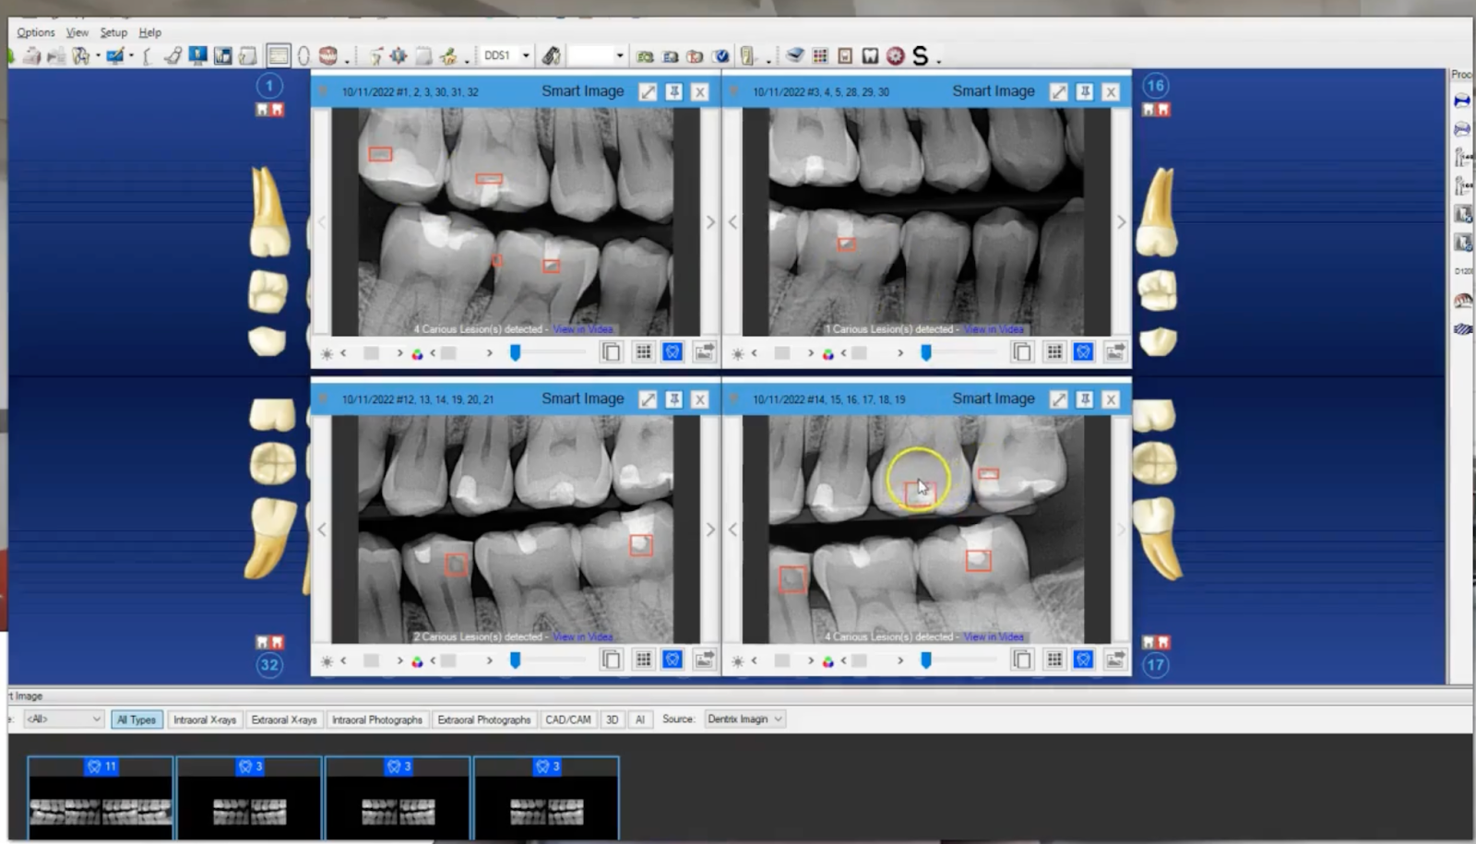Image resolution: width=1476 pixels, height=844 pixels.
Task: Select the CAD/CAM filter tab
Action: (568, 719)
